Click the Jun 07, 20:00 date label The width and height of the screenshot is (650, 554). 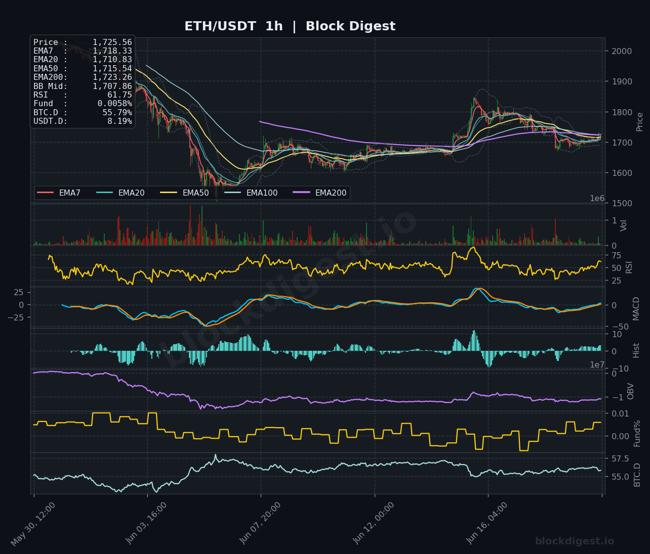[260, 524]
